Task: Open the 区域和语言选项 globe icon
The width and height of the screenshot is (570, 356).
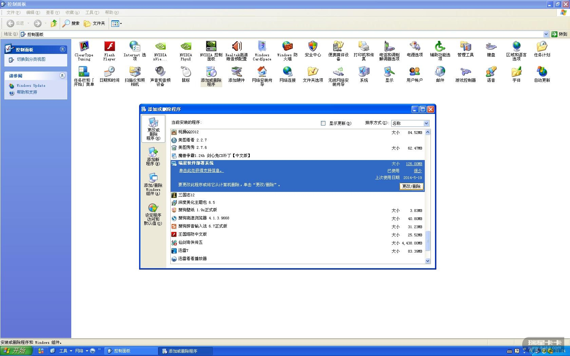Action: (516, 51)
